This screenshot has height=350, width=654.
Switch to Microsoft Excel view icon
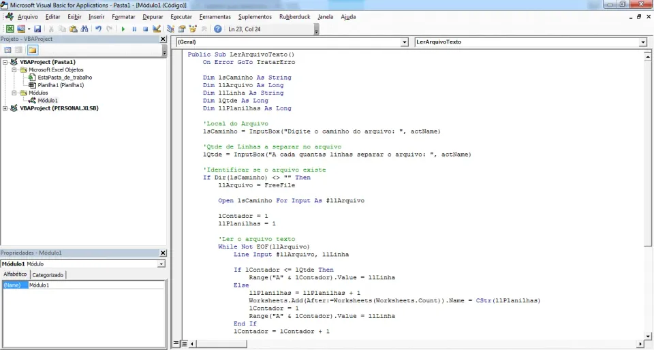tap(10, 29)
